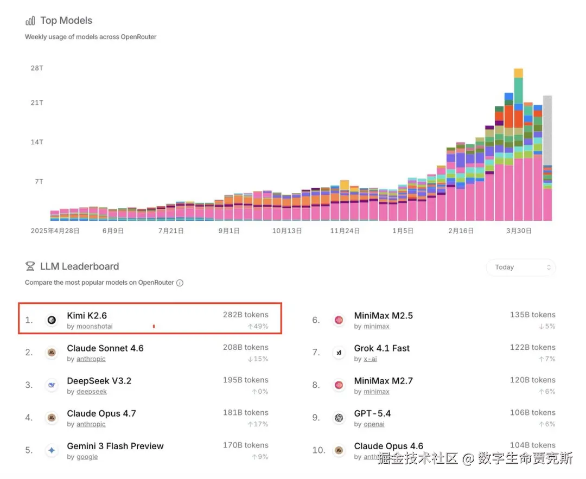Open the deepseek author link

coord(92,392)
